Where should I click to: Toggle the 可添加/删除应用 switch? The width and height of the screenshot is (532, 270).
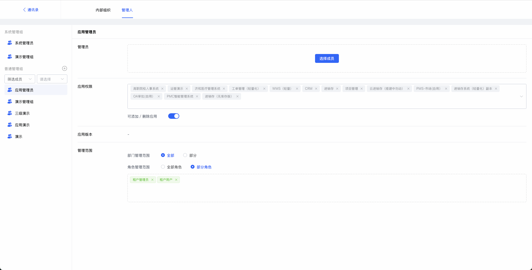click(x=174, y=116)
